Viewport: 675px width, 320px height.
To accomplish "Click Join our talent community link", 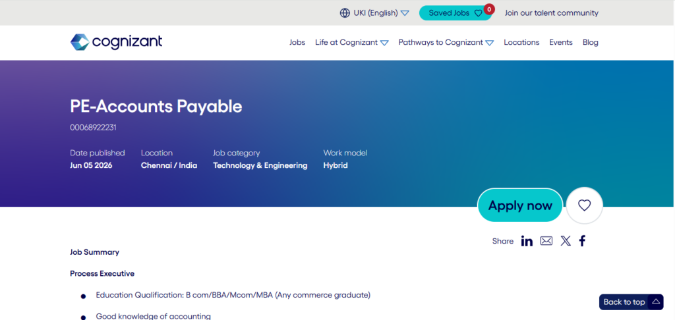I will pos(552,13).
